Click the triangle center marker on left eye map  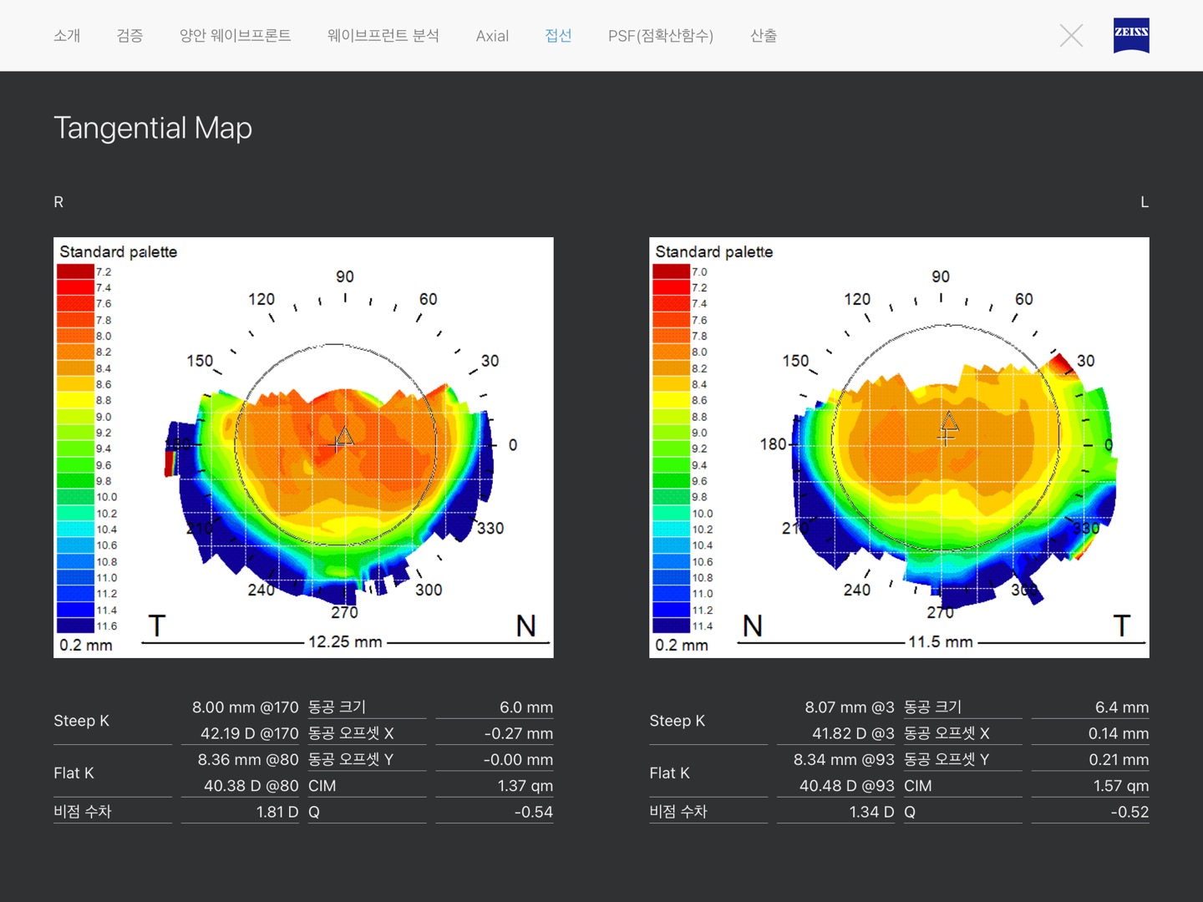pyautogui.click(x=950, y=421)
